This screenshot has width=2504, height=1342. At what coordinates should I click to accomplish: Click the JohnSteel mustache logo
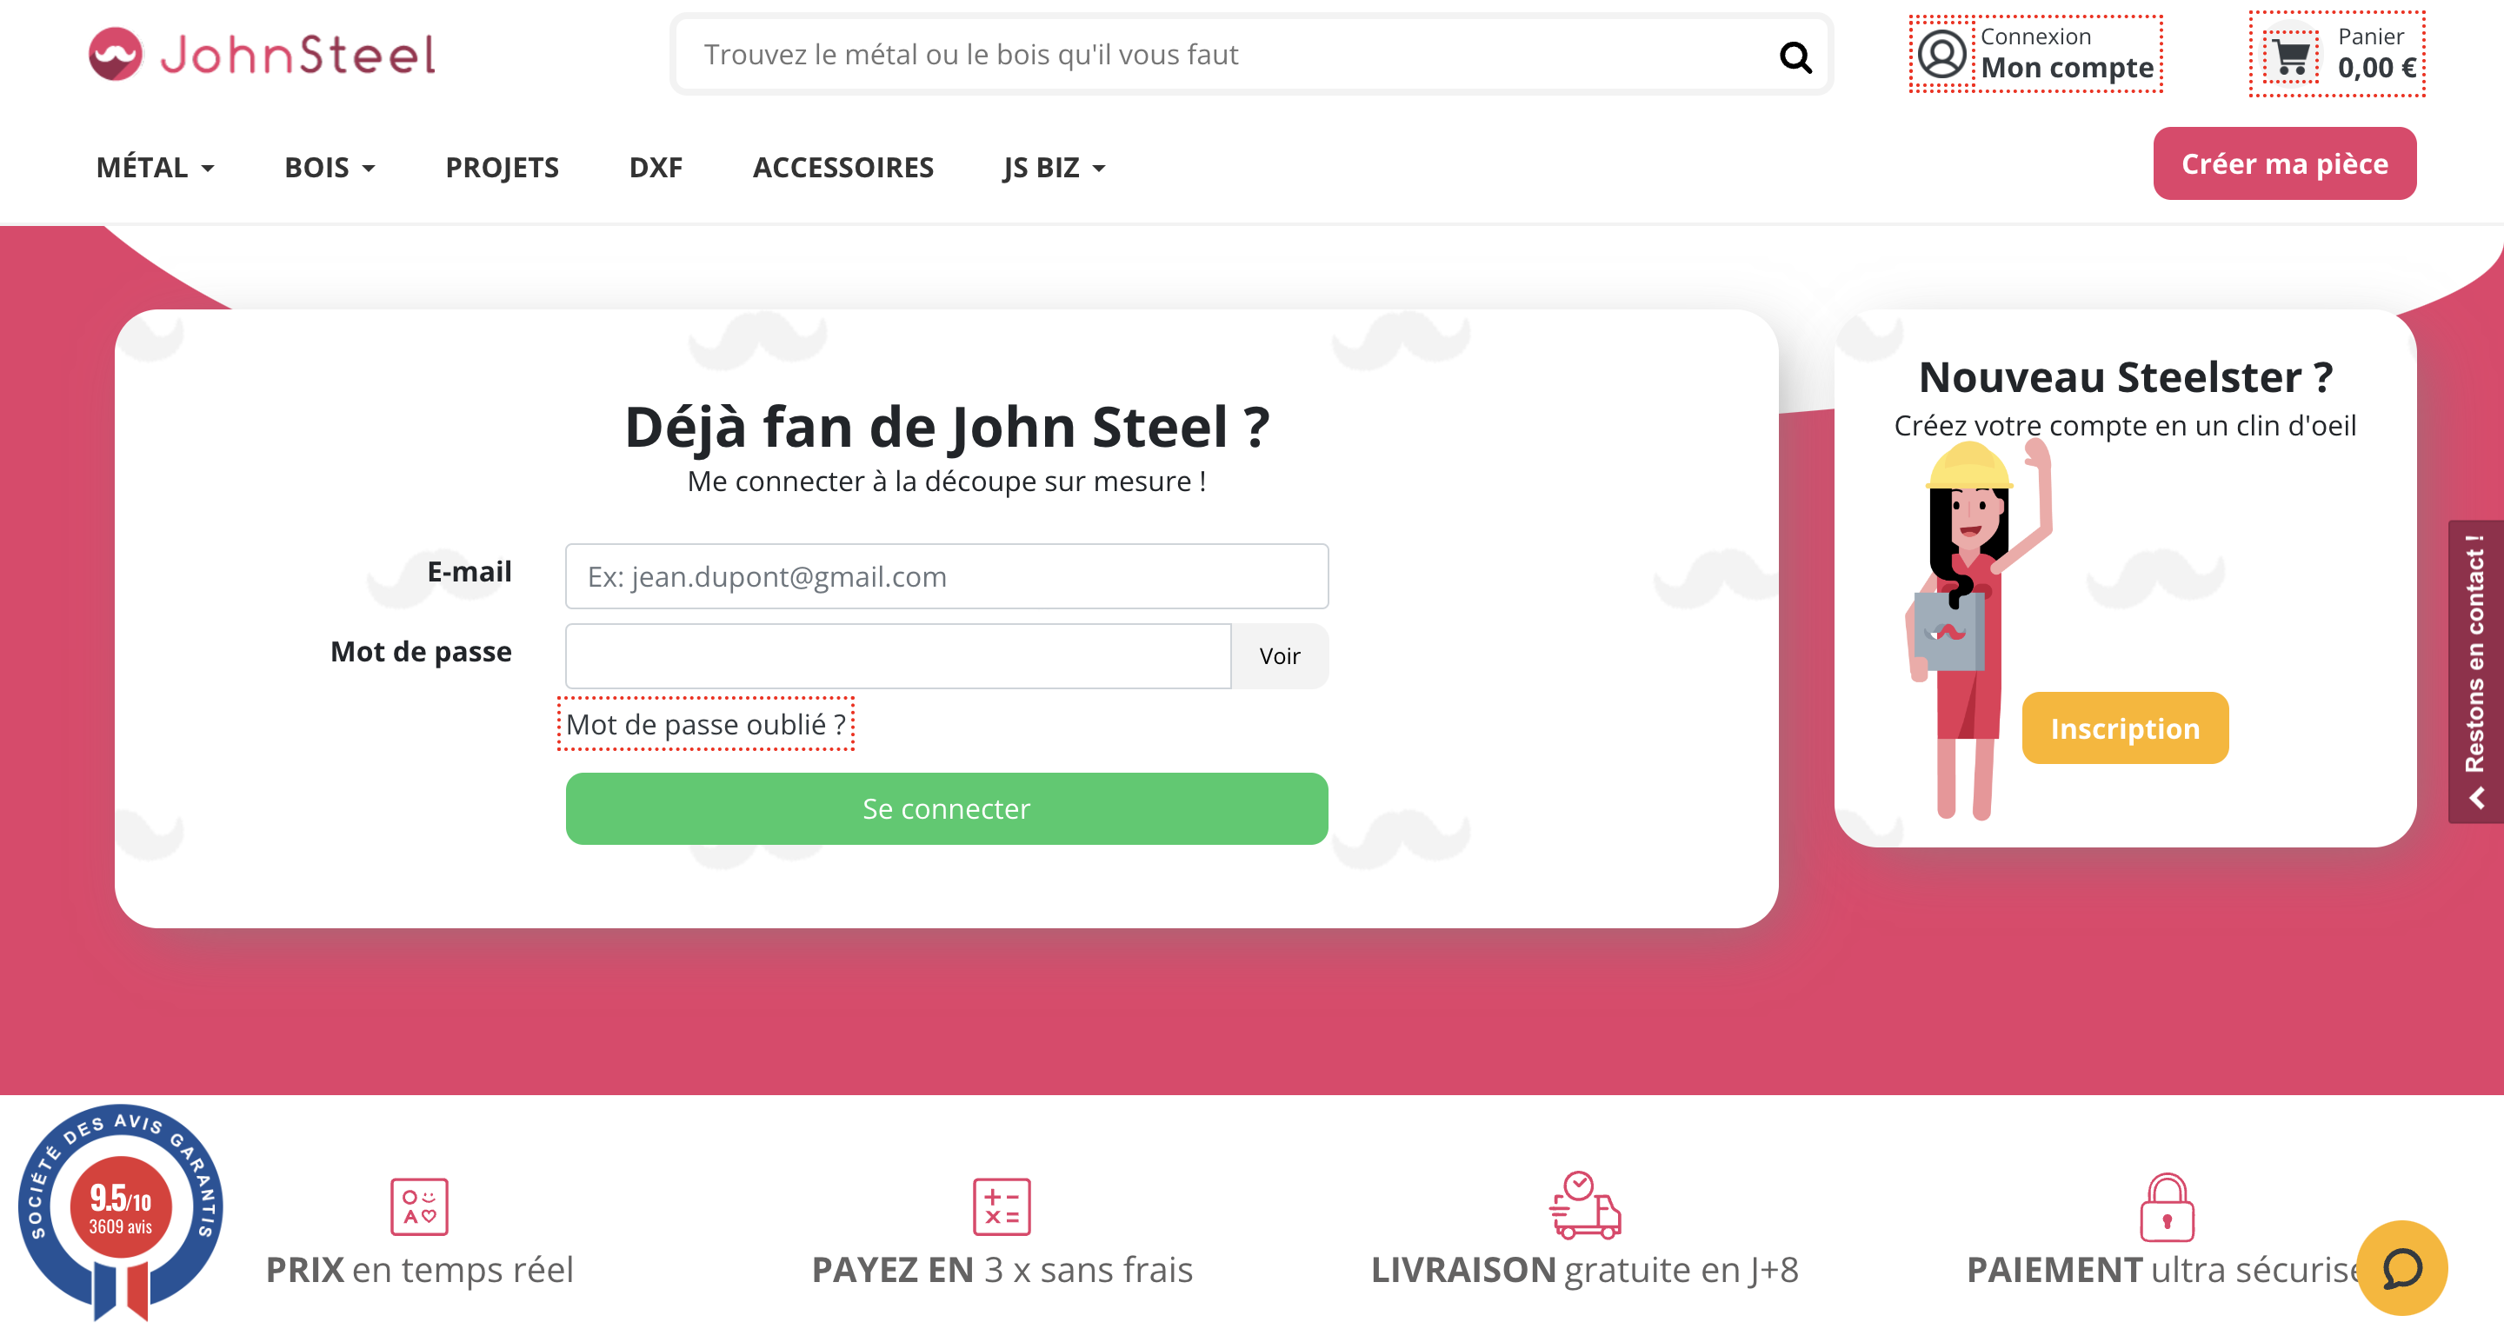pos(116,53)
